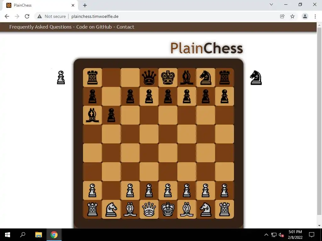Click the Not secure site info warning
322x241 pixels.
tap(52, 16)
